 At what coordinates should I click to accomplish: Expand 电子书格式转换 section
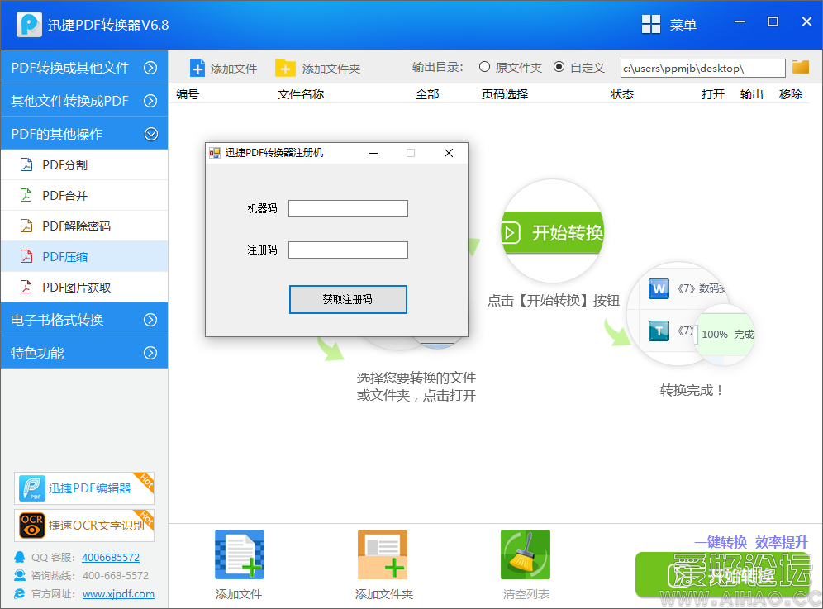(x=84, y=319)
